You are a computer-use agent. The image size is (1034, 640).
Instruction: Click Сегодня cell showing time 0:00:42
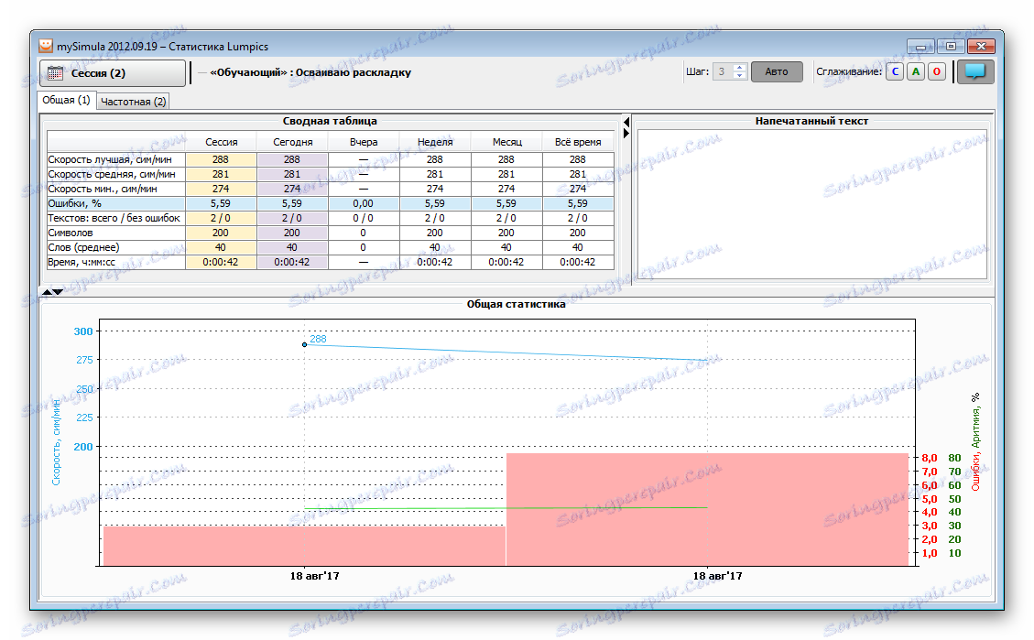pos(292,262)
